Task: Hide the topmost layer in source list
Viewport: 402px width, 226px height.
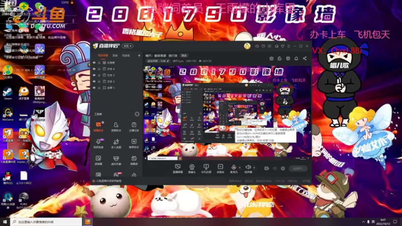Action: coord(94,62)
